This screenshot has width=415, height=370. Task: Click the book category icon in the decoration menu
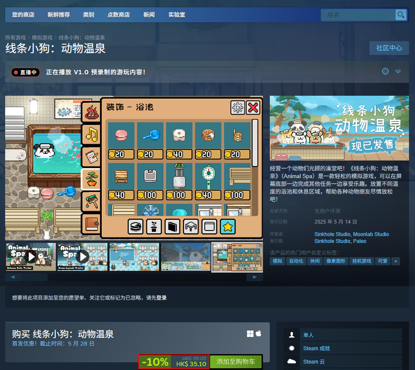pyautogui.click(x=172, y=227)
